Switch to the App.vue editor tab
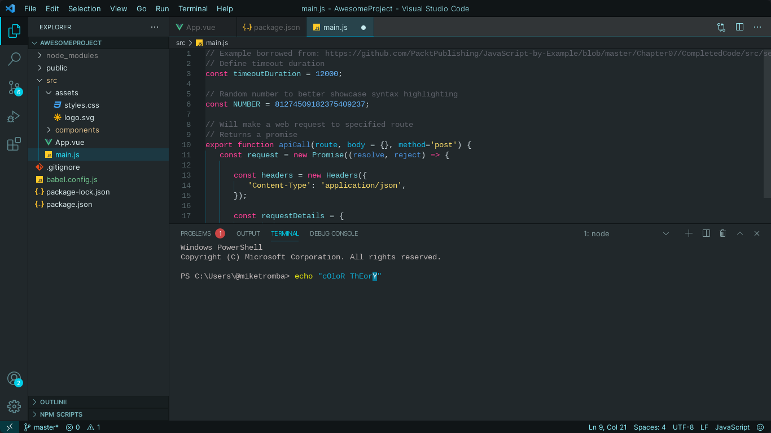This screenshot has height=433, width=771. 203,27
